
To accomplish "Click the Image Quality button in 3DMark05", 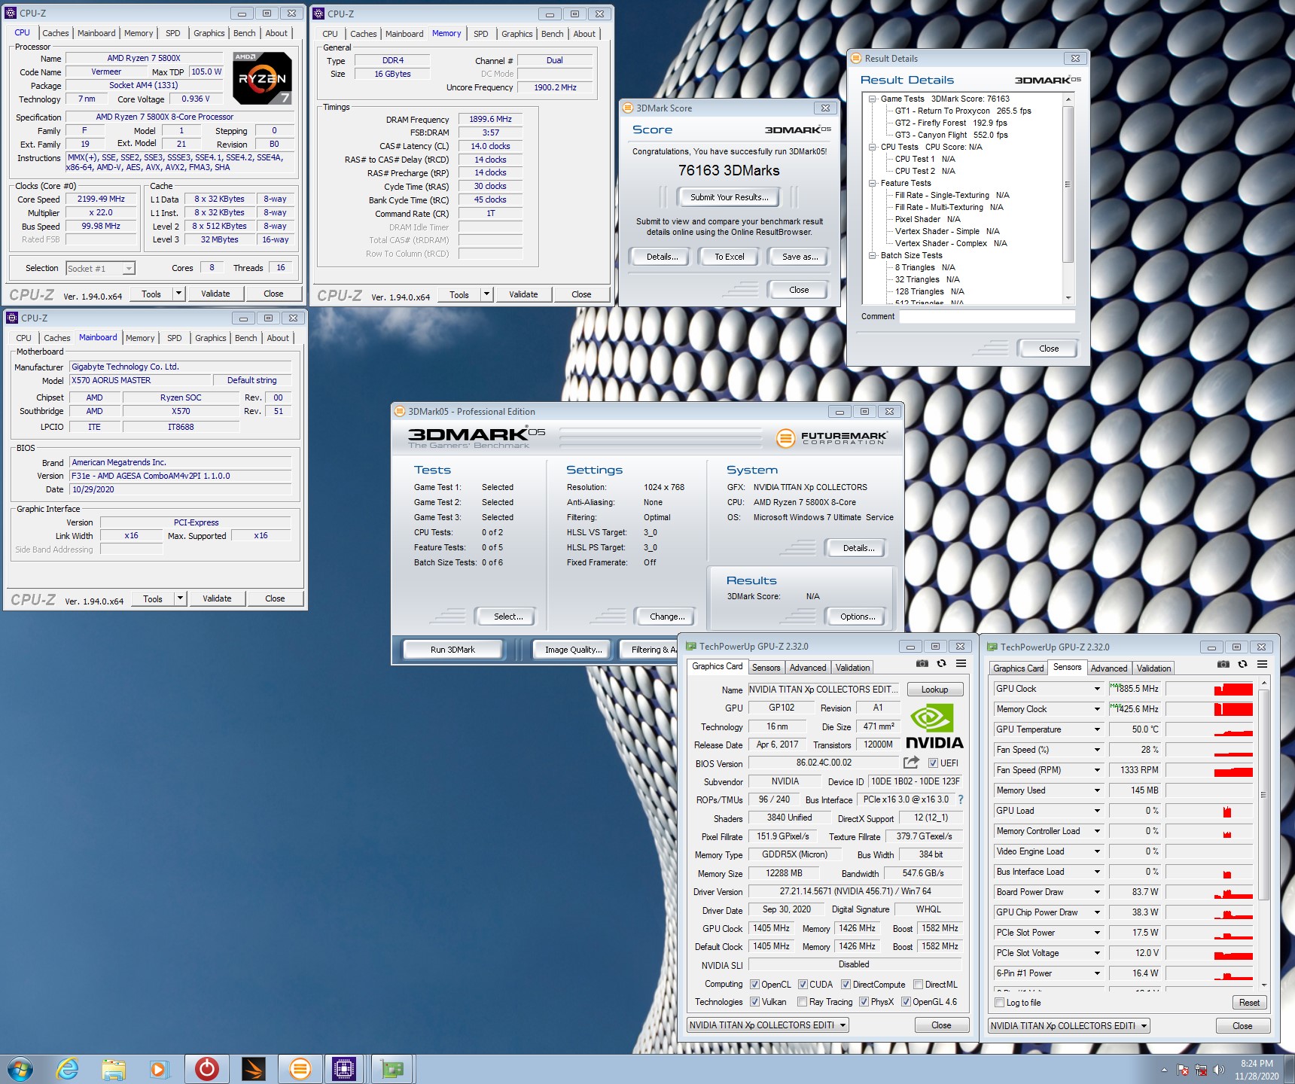I will [x=573, y=650].
